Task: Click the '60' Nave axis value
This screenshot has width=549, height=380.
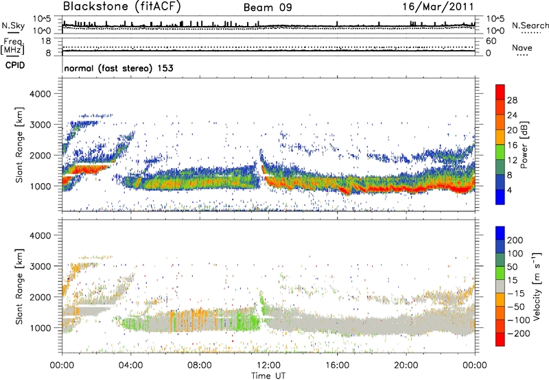Action: coord(491,41)
